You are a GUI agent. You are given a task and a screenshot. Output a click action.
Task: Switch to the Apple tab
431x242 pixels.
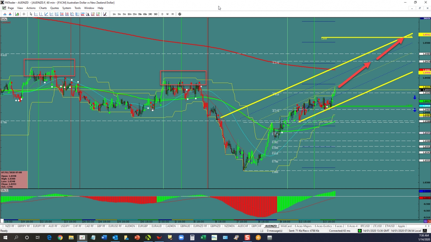401,226
